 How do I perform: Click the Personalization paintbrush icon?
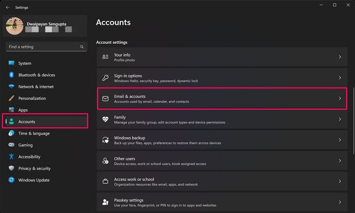click(x=11, y=98)
